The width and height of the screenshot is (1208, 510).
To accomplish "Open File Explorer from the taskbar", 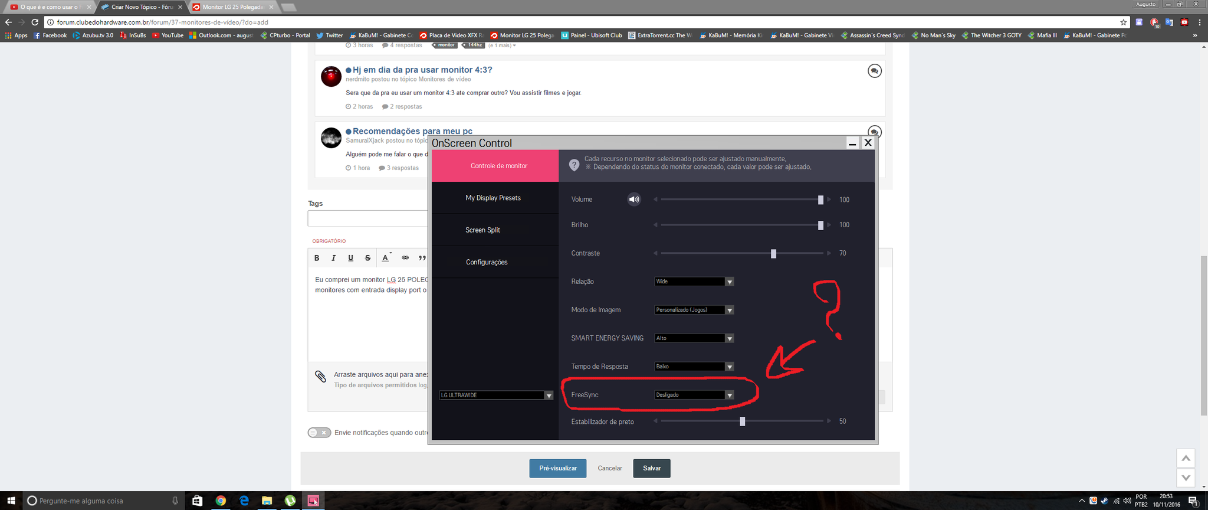I will (267, 501).
